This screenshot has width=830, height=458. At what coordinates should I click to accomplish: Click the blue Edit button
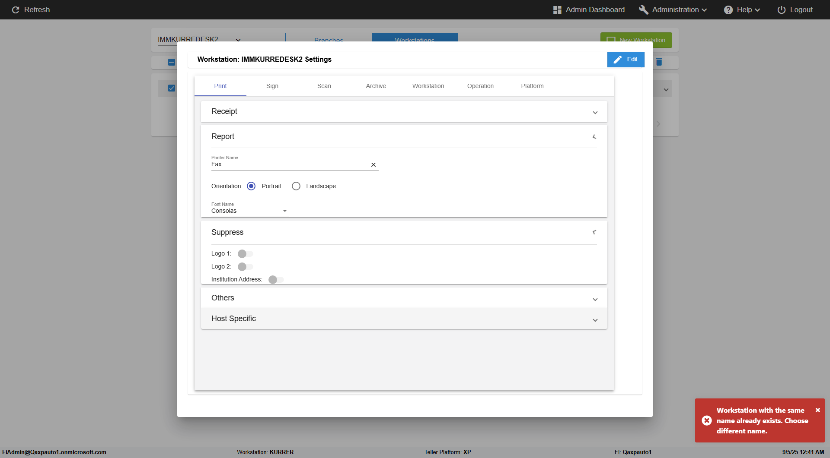click(626, 59)
